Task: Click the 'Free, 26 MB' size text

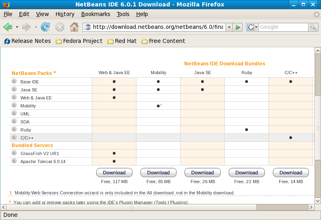Action: tap(203, 182)
